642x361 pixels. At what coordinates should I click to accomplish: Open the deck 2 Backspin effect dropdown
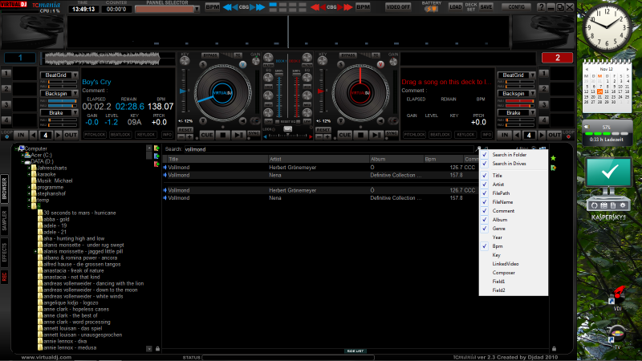(x=532, y=94)
